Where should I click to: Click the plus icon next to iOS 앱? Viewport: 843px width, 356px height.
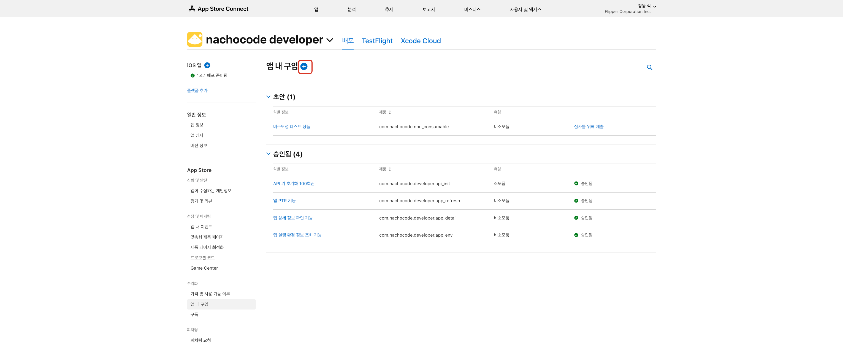pos(207,65)
